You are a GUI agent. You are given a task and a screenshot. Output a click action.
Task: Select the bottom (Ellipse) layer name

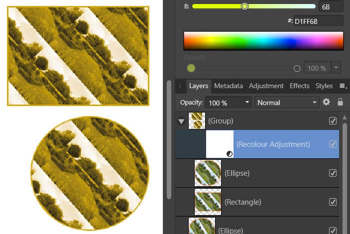(231, 231)
